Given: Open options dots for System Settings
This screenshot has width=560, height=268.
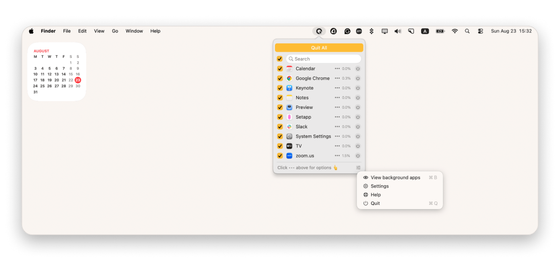Looking at the screenshot, I should click(337, 137).
